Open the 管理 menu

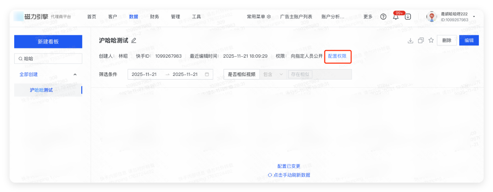point(176,17)
